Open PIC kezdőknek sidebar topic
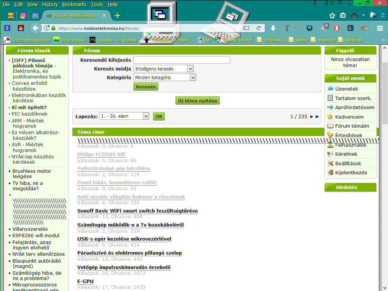The width and height of the screenshot is (388, 291). tap(30, 114)
